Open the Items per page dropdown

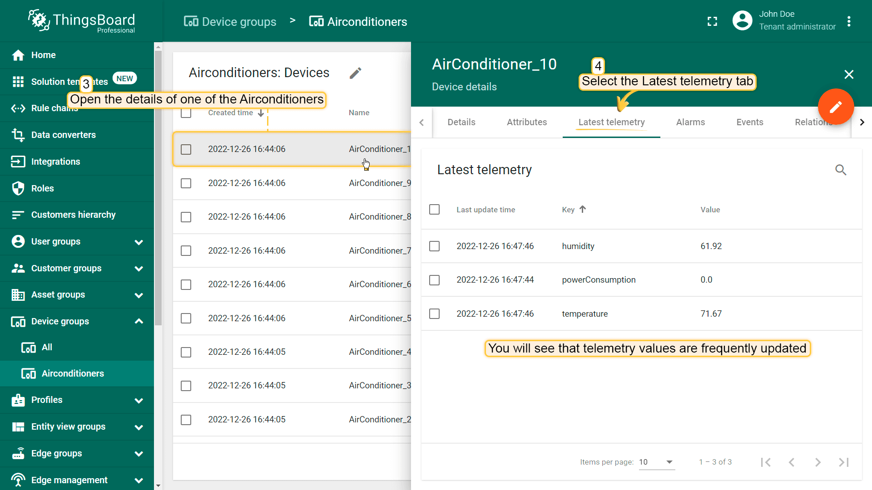pyautogui.click(x=657, y=462)
